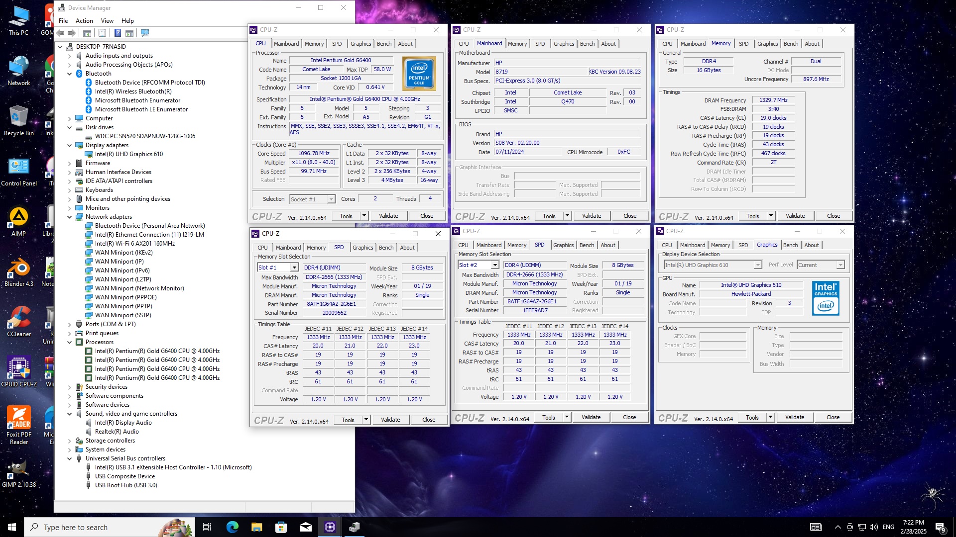This screenshot has height=537, width=956.
Task: Show hidden system tray icons chevron
Action: [837, 527]
